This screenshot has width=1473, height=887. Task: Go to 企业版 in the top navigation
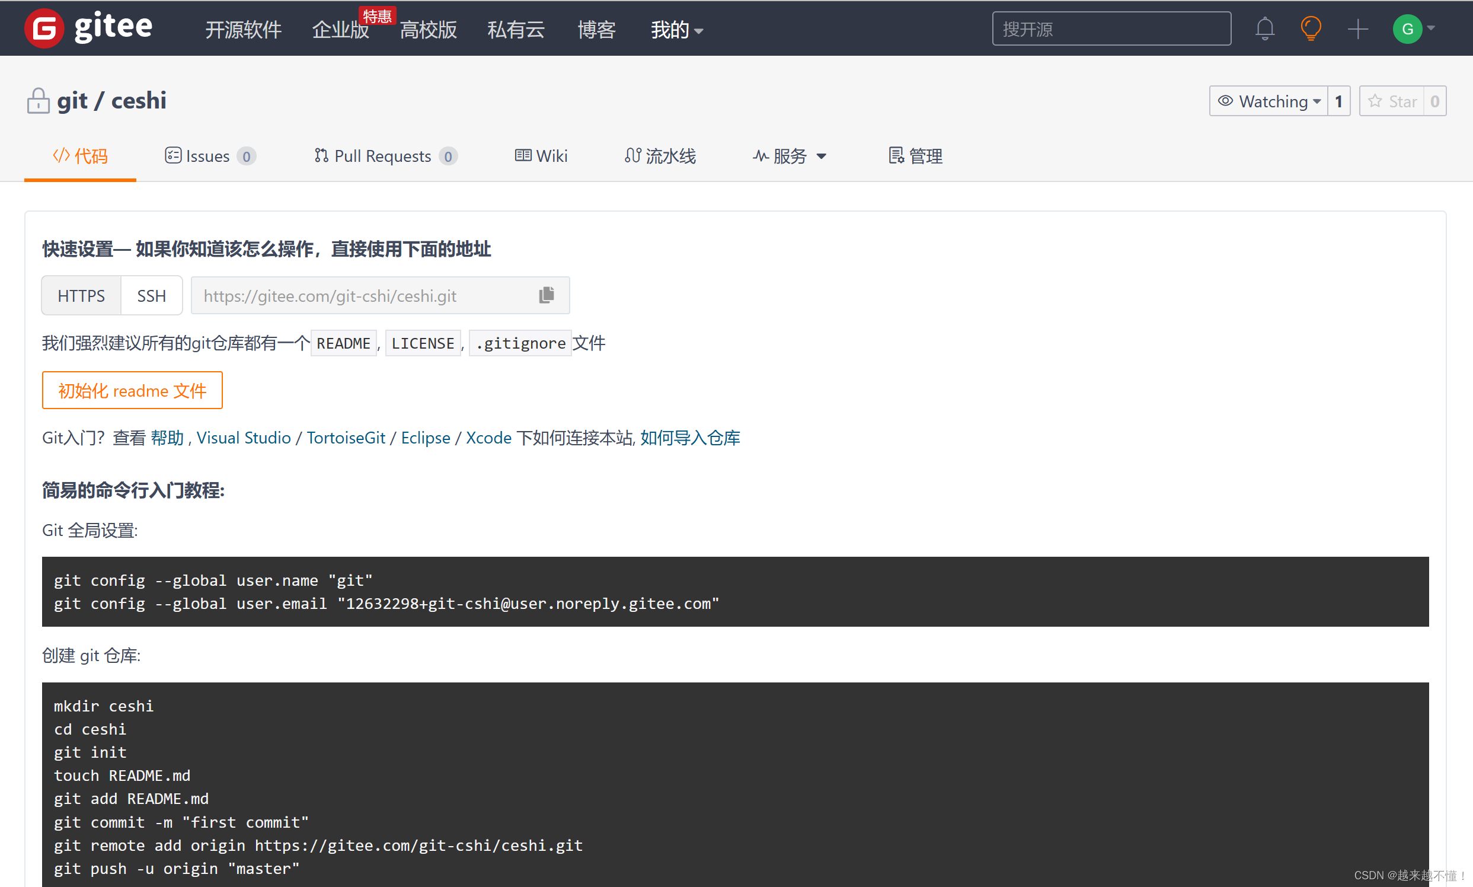click(340, 29)
